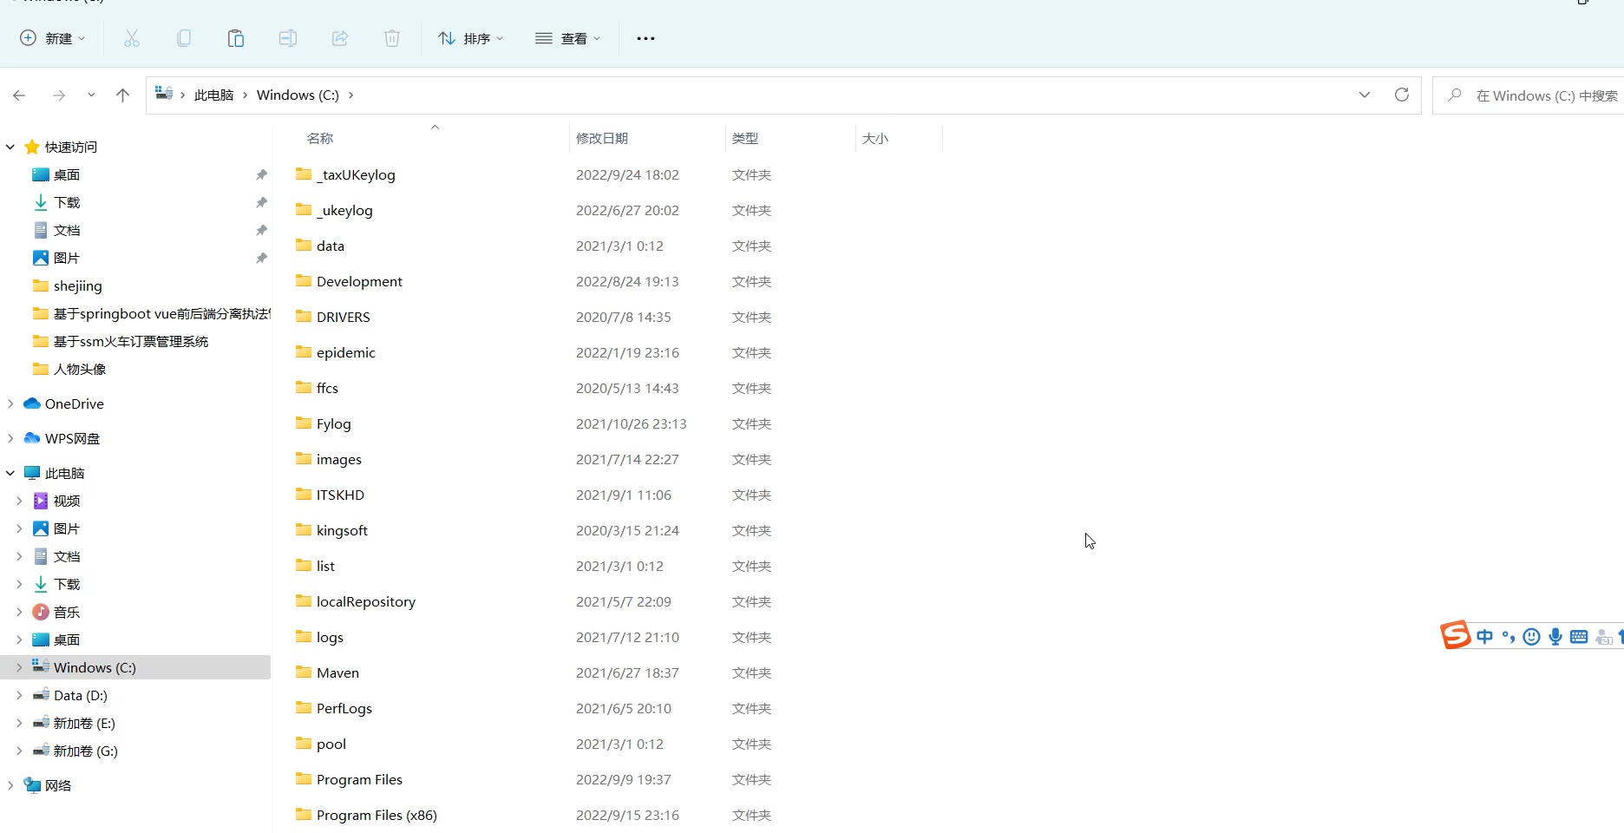
Task: Open the Sogou emoji panel
Action: pyautogui.click(x=1532, y=637)
